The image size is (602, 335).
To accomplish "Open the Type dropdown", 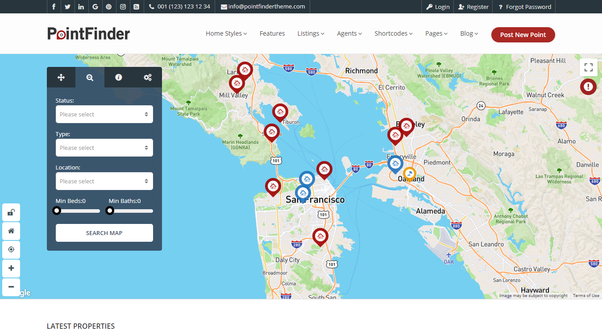I will click(104, 148).
